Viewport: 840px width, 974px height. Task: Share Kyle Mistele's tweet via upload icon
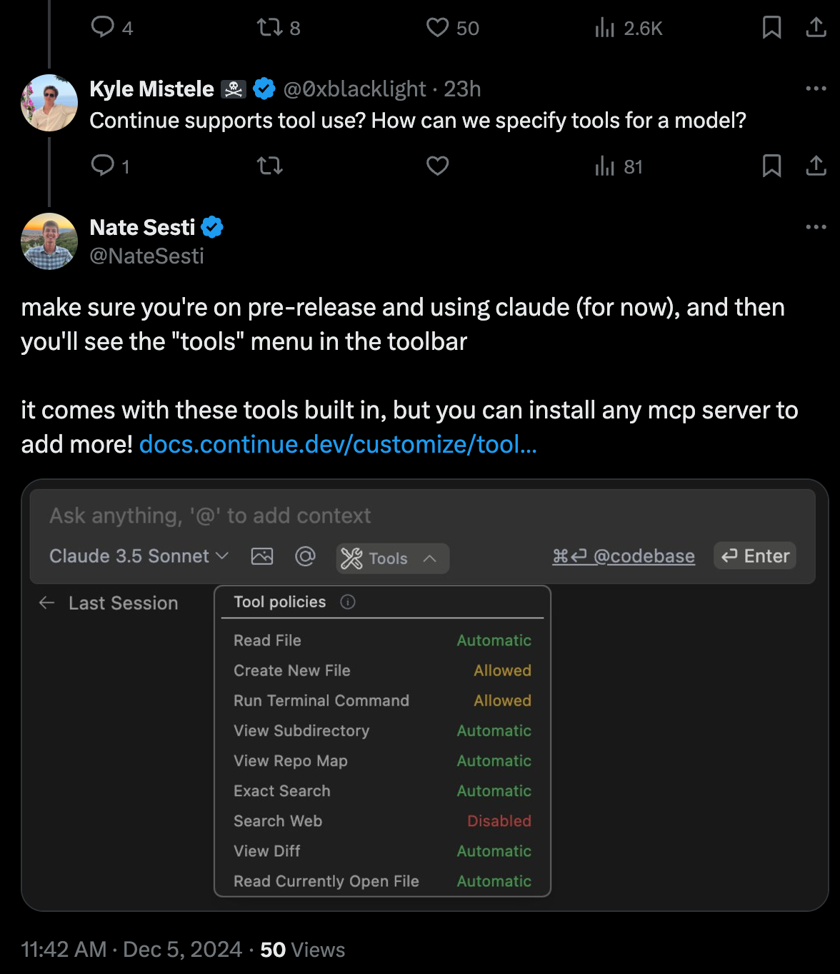click(816, 166)
